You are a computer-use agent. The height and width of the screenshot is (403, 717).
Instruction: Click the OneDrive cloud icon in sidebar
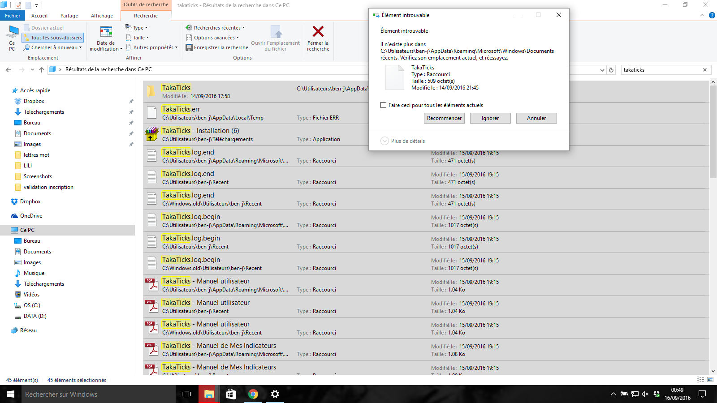pos(14,216)
